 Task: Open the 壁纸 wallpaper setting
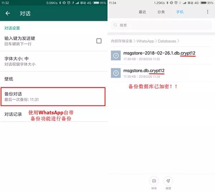tap(54, 79)
